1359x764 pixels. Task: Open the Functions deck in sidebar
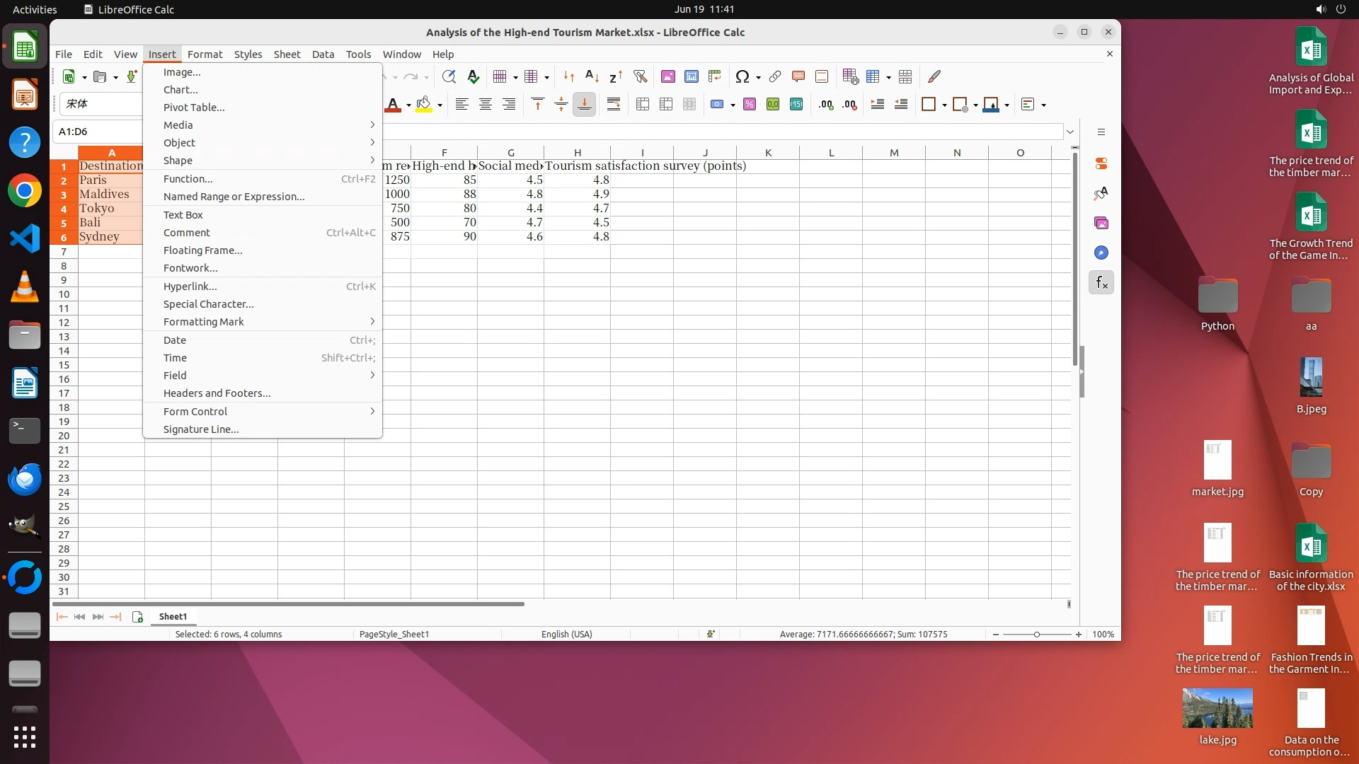point(1101,283)
